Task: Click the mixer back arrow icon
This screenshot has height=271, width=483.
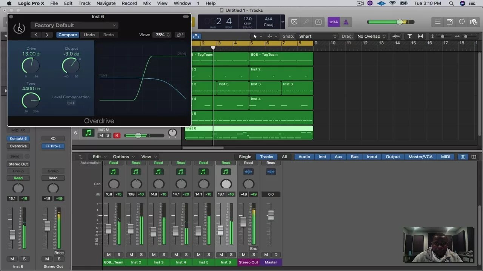Action: pos(80,157)
